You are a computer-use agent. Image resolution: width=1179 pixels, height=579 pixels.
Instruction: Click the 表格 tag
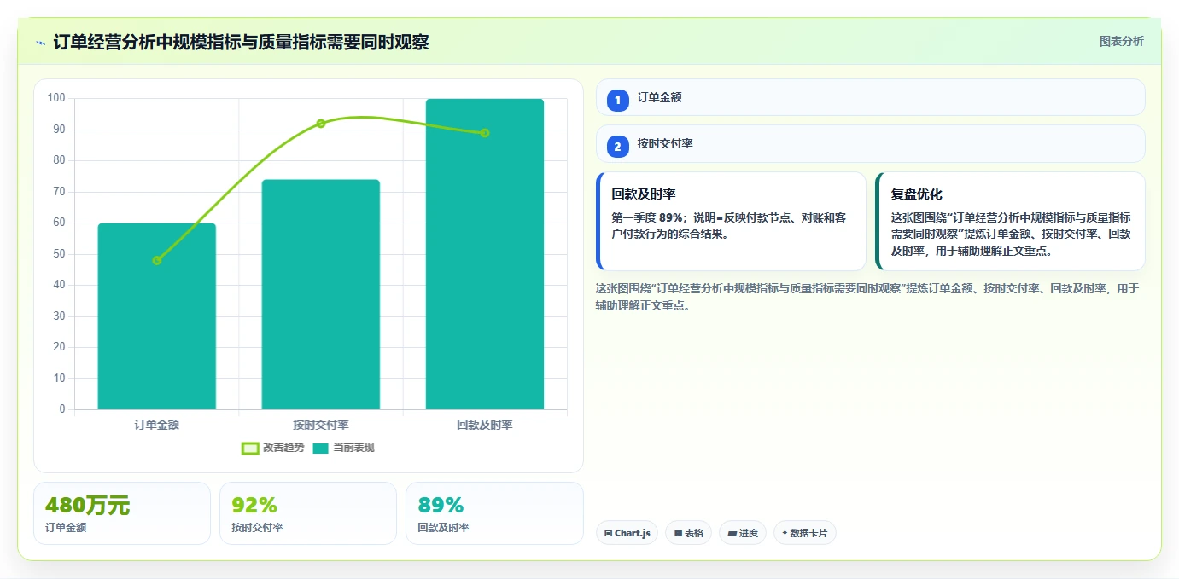[688, 533]
